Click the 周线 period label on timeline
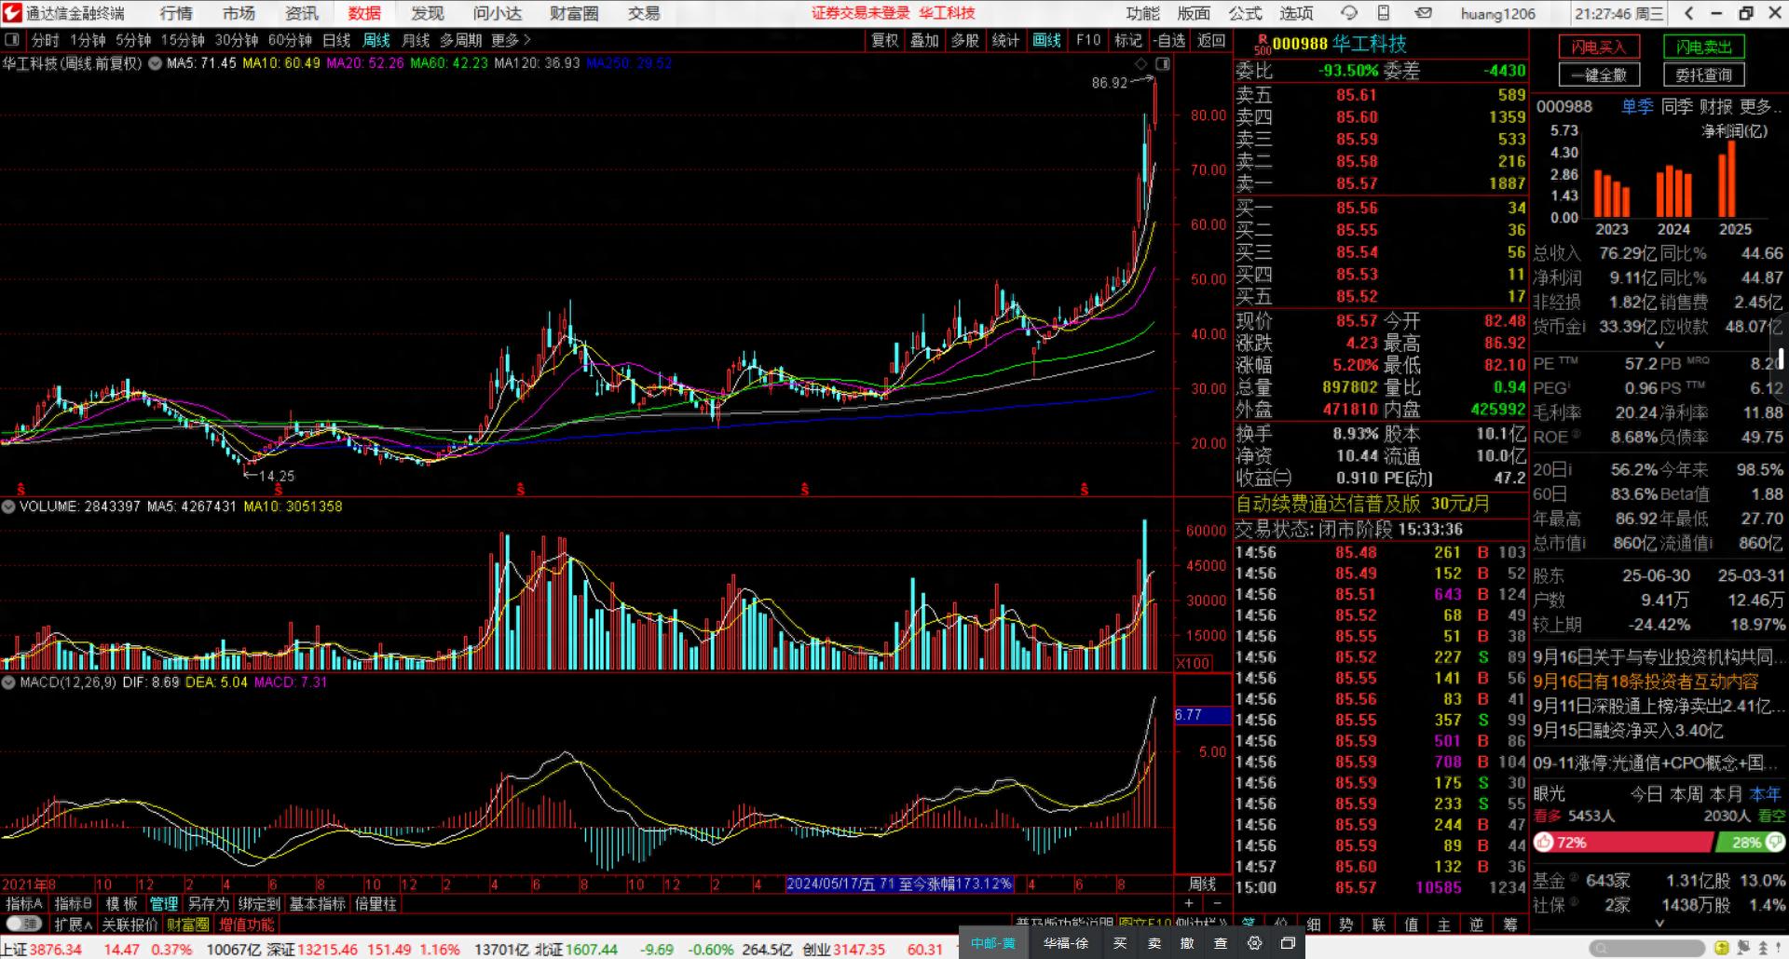The width and height of the screenshot is (1789, 959). click(1202, 884)
